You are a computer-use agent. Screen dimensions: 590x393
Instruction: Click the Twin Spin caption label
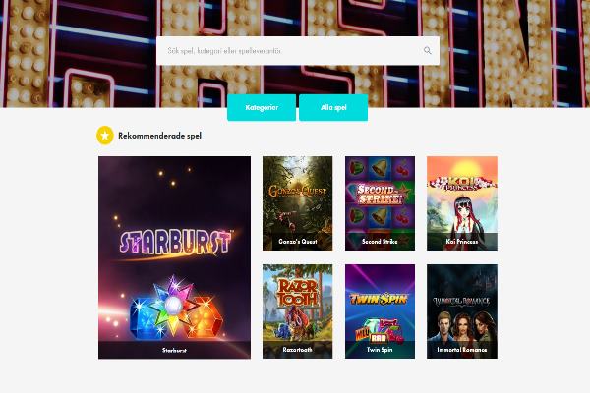[x=380, y=350]
